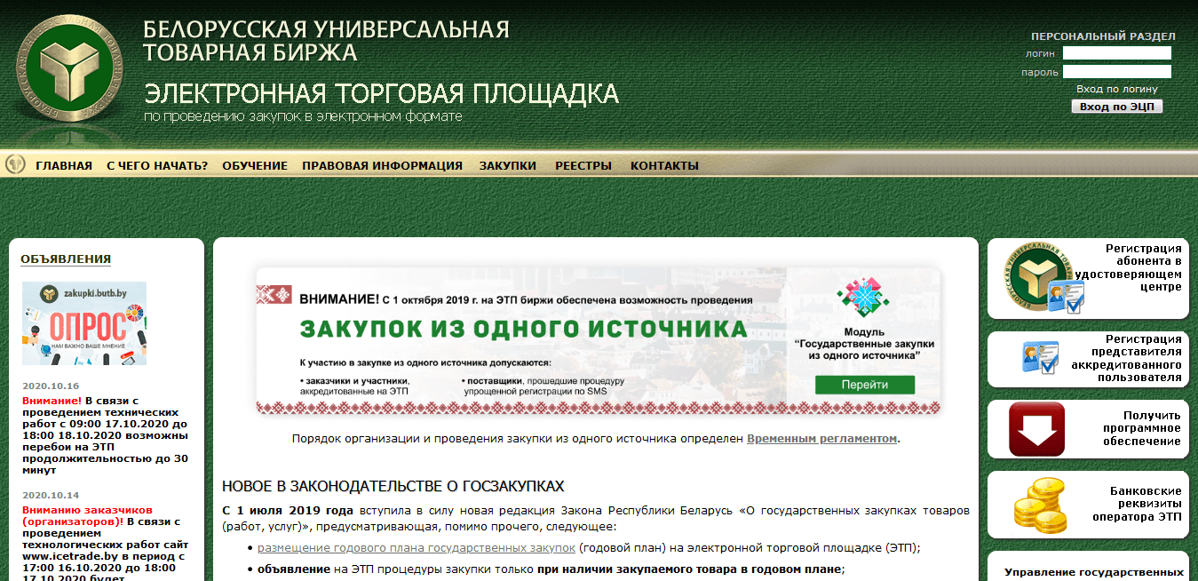Click the пароль input field
1198x581 pixels.
1116,72
